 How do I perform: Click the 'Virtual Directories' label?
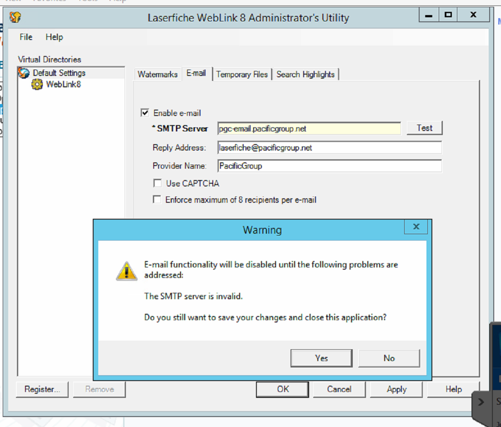50,60
